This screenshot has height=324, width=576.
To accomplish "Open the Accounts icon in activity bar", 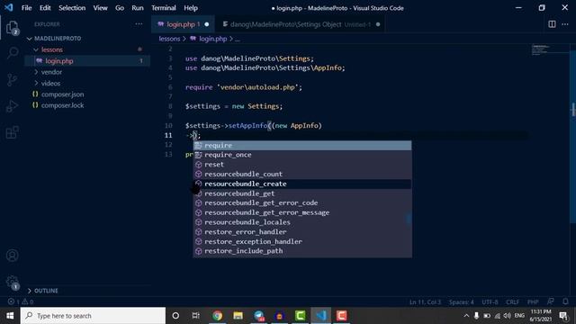I will point(12,256).
